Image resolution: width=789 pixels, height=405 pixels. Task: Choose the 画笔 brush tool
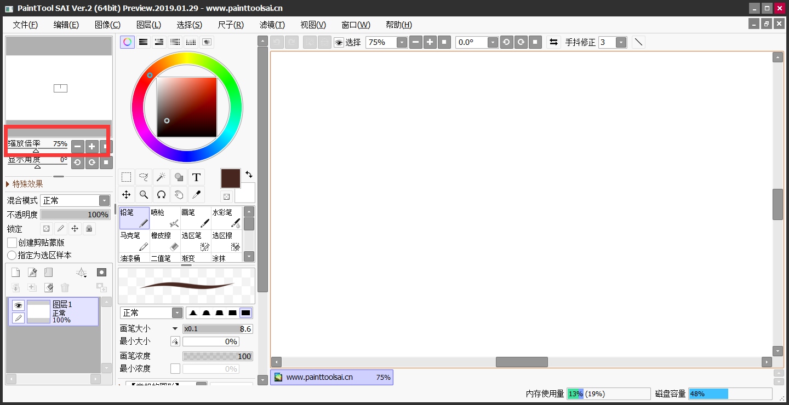[196, 218]
